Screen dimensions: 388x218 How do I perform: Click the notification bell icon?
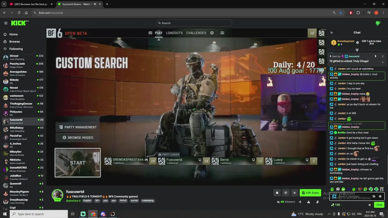[277, 193]
